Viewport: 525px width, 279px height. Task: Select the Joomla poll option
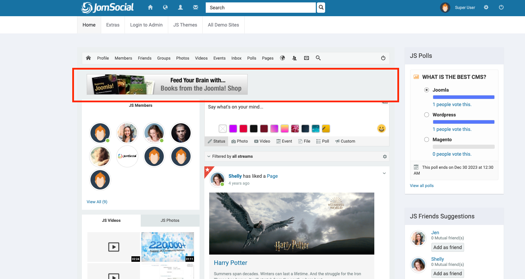[427, 90]
